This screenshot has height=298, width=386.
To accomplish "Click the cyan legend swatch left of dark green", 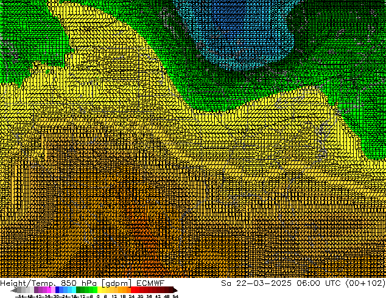I will [x=74, y=290].
